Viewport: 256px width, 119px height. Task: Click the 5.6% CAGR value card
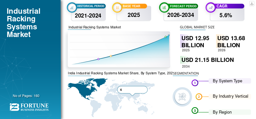point(227,14)
